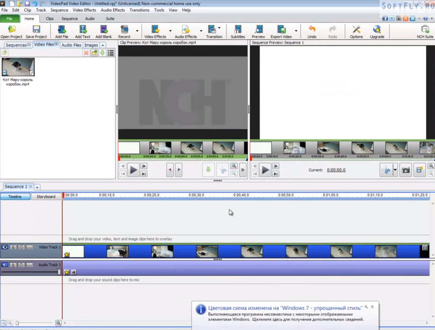Image resolution: width=435 pixels, height=330 pixels.
Task: Open the help icon dropdown arrow
Action: [x=432, y=19]
